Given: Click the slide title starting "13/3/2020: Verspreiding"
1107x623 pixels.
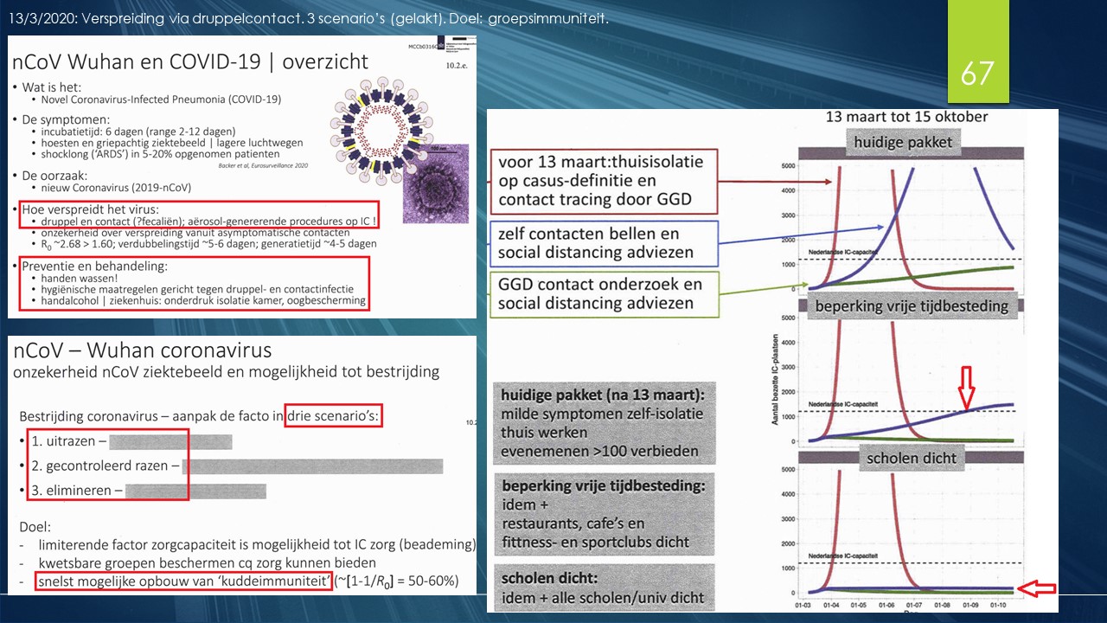Looking at the screenshot, I should pos(309,18).
